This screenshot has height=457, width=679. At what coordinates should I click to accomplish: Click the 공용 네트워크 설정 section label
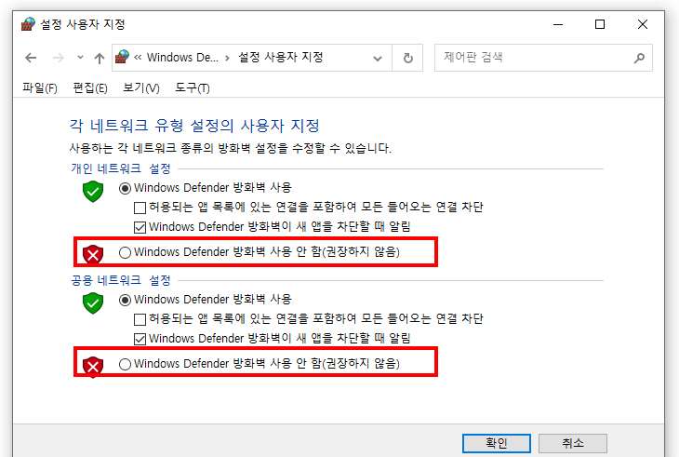(121, 280)
